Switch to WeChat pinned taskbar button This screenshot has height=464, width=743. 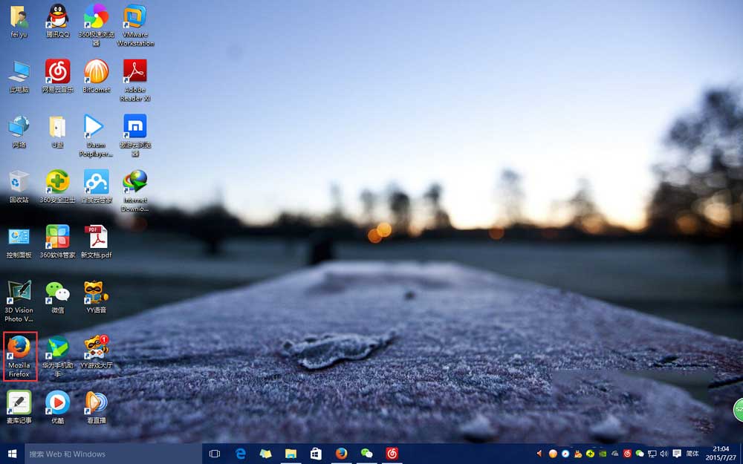366,454
